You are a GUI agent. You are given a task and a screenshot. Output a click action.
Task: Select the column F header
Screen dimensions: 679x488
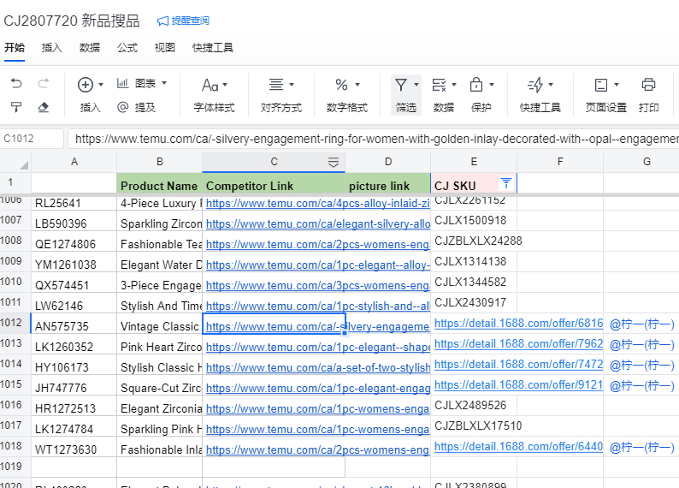(x=559, y=162)
